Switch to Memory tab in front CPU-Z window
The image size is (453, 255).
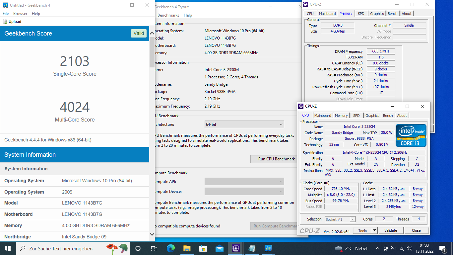pyautogui.click(x=341, y=116)
